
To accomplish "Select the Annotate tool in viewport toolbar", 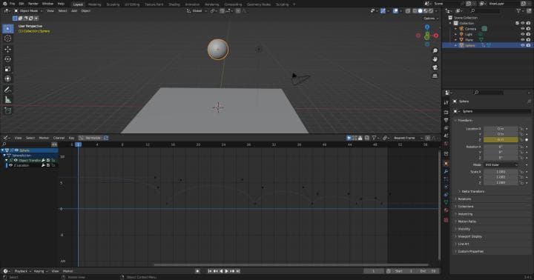I will pyautogui.click(x=7, y=90).
